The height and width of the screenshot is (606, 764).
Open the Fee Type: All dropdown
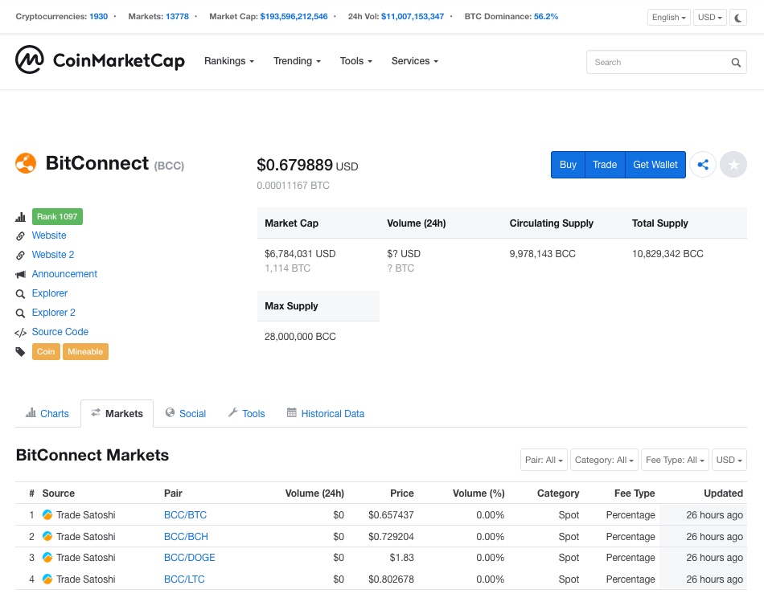[x=674, y=460]
